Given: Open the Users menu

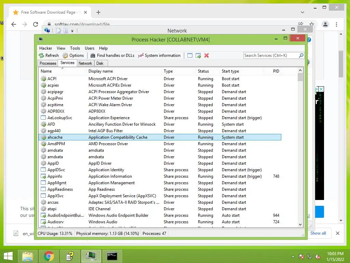Looking at the screenshot, I should (x=90, y=48).
